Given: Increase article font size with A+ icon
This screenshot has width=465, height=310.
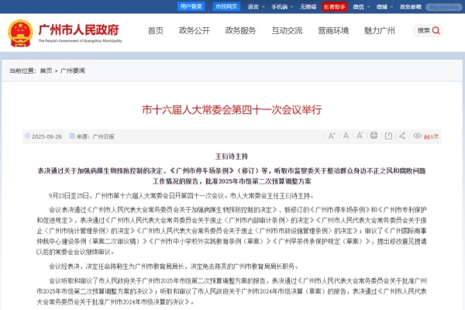Looking at the screenshot, I should [x=332, y=136].
